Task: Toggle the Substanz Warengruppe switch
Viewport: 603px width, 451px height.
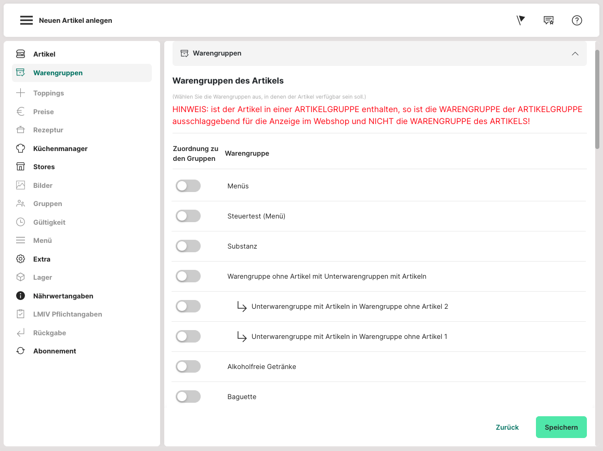Action: tap(188, 246)
